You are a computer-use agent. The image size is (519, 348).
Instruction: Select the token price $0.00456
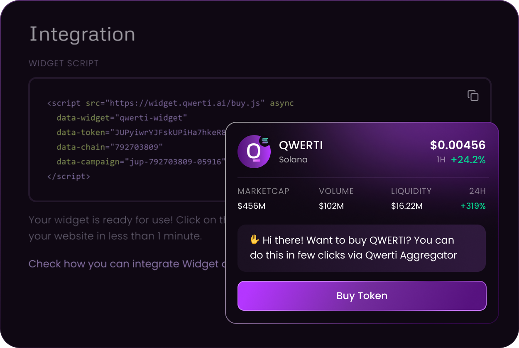[458, 145]
